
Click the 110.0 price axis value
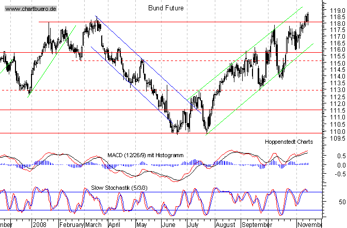(338, 132)
